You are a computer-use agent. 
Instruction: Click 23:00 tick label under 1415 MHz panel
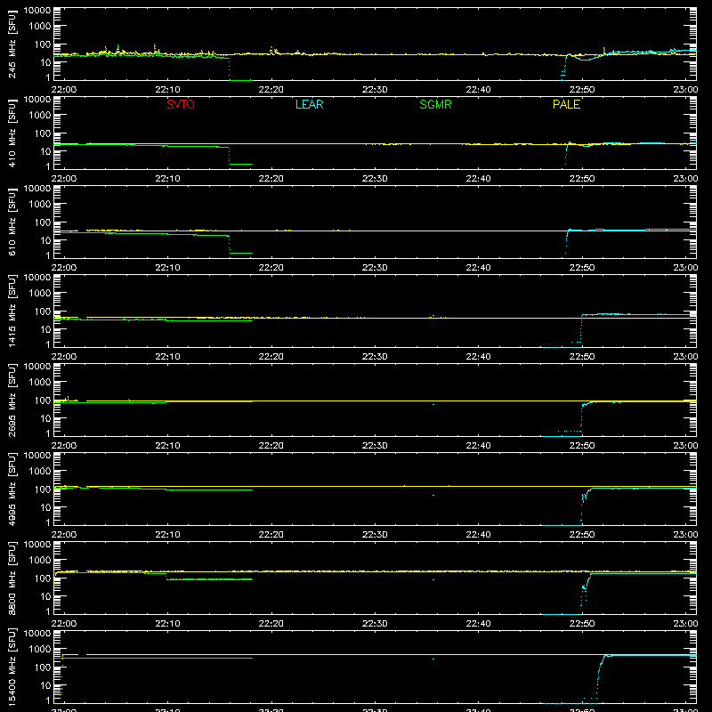click(685, 357)
